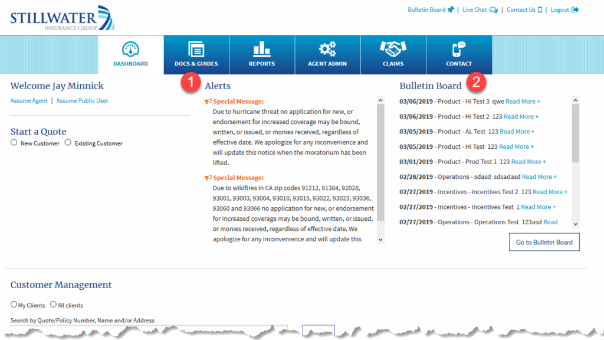Image resolution: width=604 pixels, height=340 pixels.
Task: Open the Contact phone chat icon
Action: point(459,50)
